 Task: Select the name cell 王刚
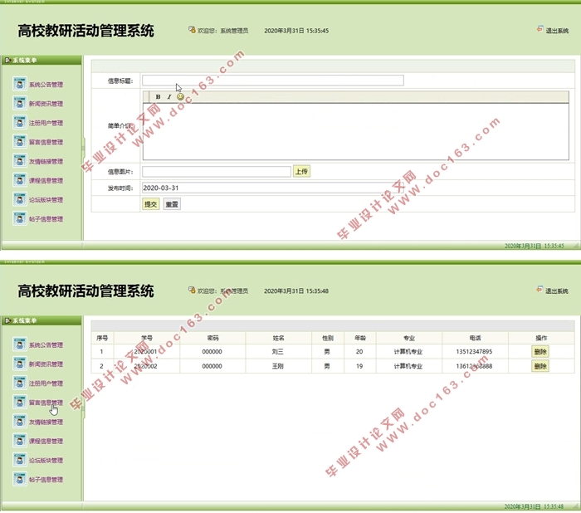click(278, 366)
